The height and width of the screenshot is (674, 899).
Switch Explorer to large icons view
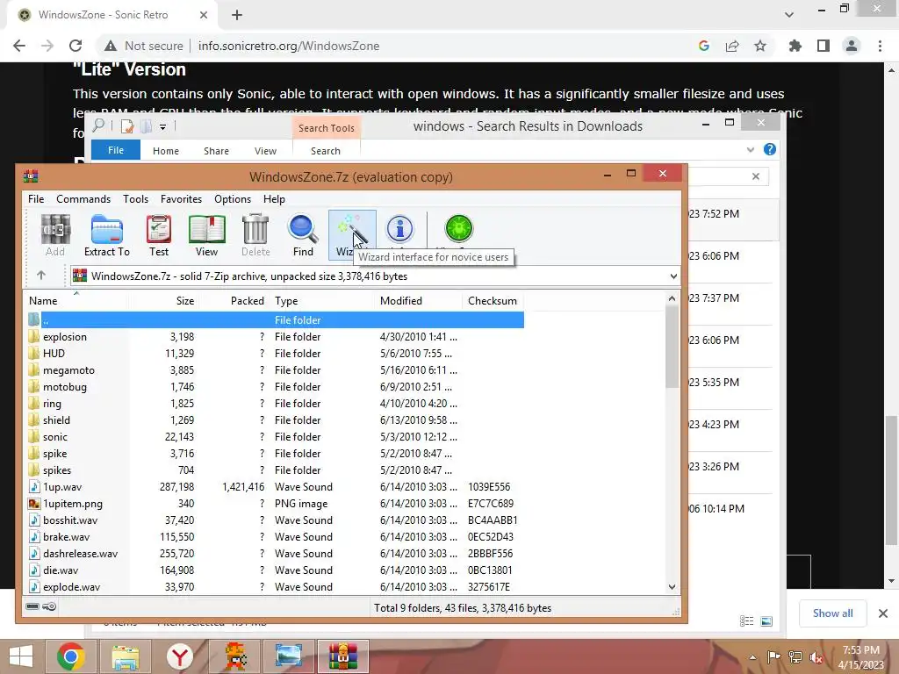[766, 620]
